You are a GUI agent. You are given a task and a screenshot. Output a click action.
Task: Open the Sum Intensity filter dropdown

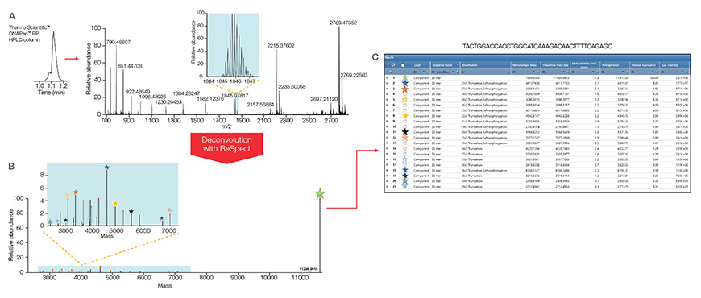[682, 72]
